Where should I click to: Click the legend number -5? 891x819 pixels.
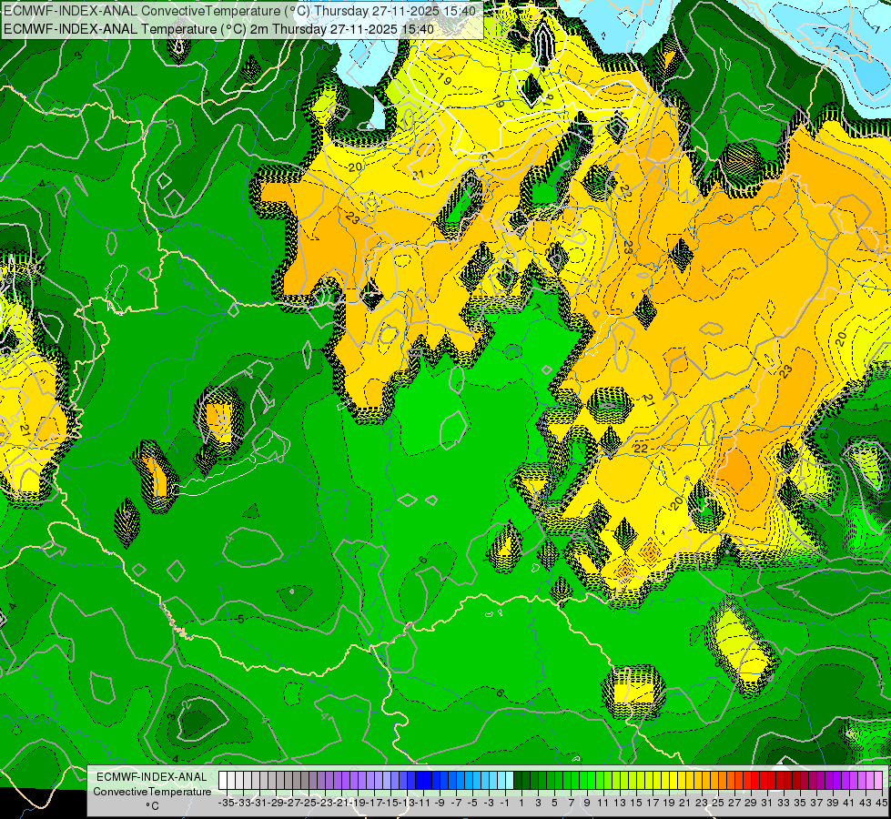[472, 803]
